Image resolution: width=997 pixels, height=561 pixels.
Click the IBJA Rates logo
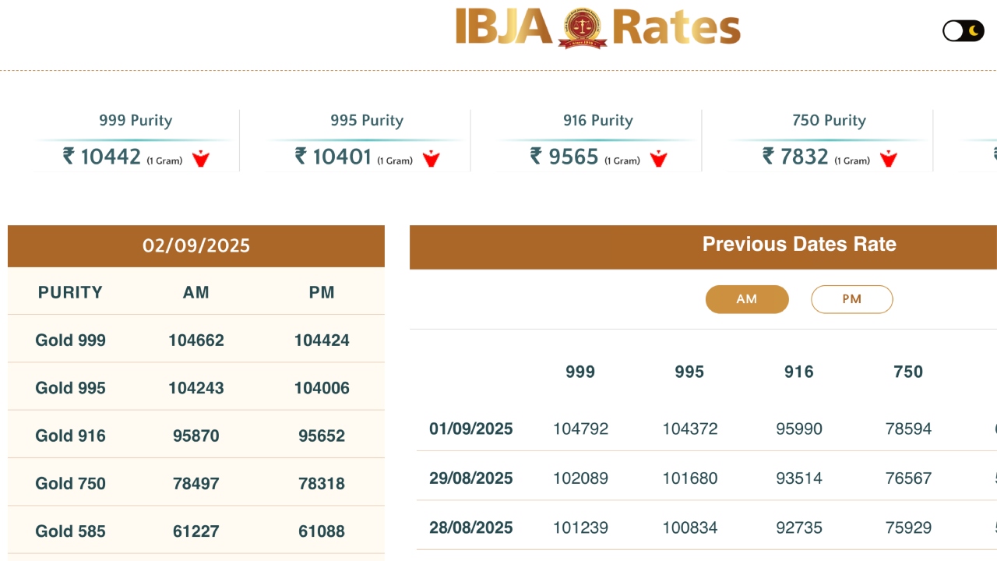[x=597, y=28]
